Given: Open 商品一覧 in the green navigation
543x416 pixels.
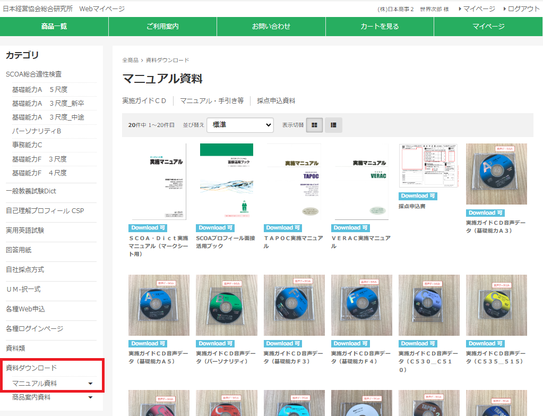Looking at the screenshot, I should 54,27.
